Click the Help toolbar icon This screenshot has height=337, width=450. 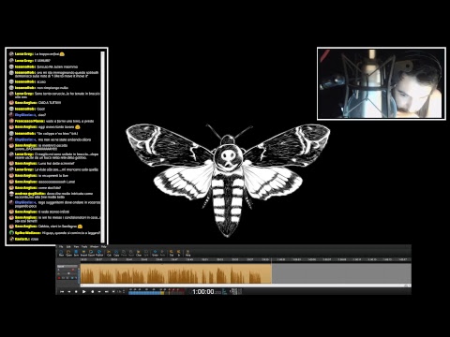[x=187, y=253]
